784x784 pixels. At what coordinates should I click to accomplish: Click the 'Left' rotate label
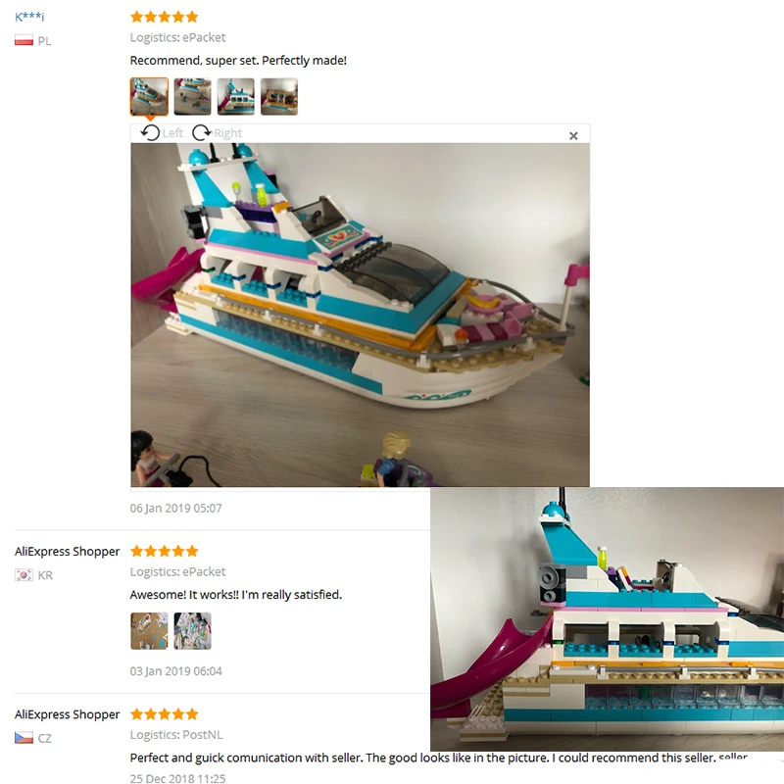172,133
